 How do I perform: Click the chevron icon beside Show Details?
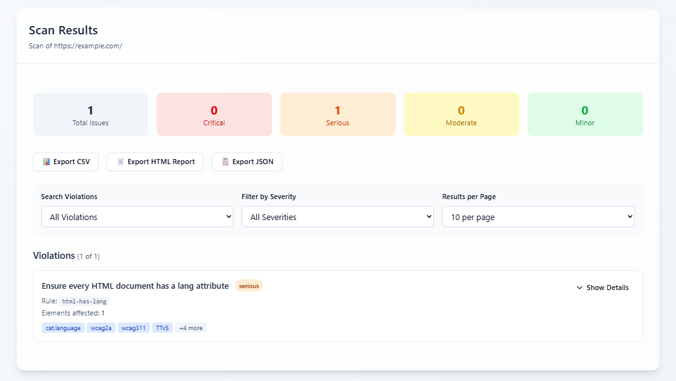coord(579,287)
